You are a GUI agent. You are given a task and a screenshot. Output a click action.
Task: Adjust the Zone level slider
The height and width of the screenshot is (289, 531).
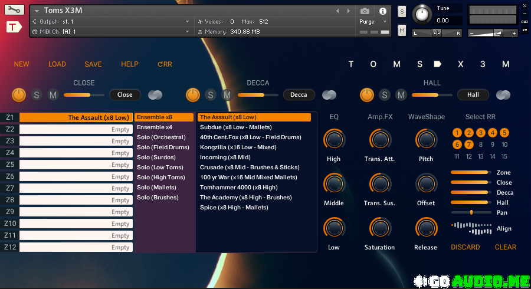[471, 172]
